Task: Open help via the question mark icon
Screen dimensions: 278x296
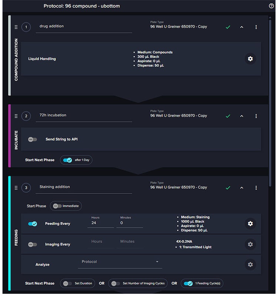Action: [271, 6]
